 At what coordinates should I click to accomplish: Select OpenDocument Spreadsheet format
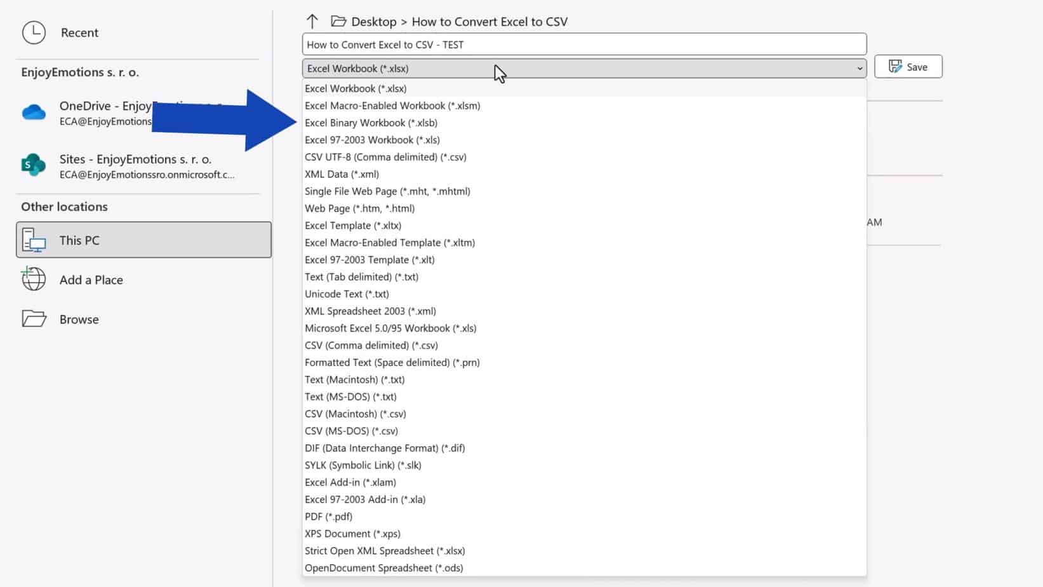point(383,567)
